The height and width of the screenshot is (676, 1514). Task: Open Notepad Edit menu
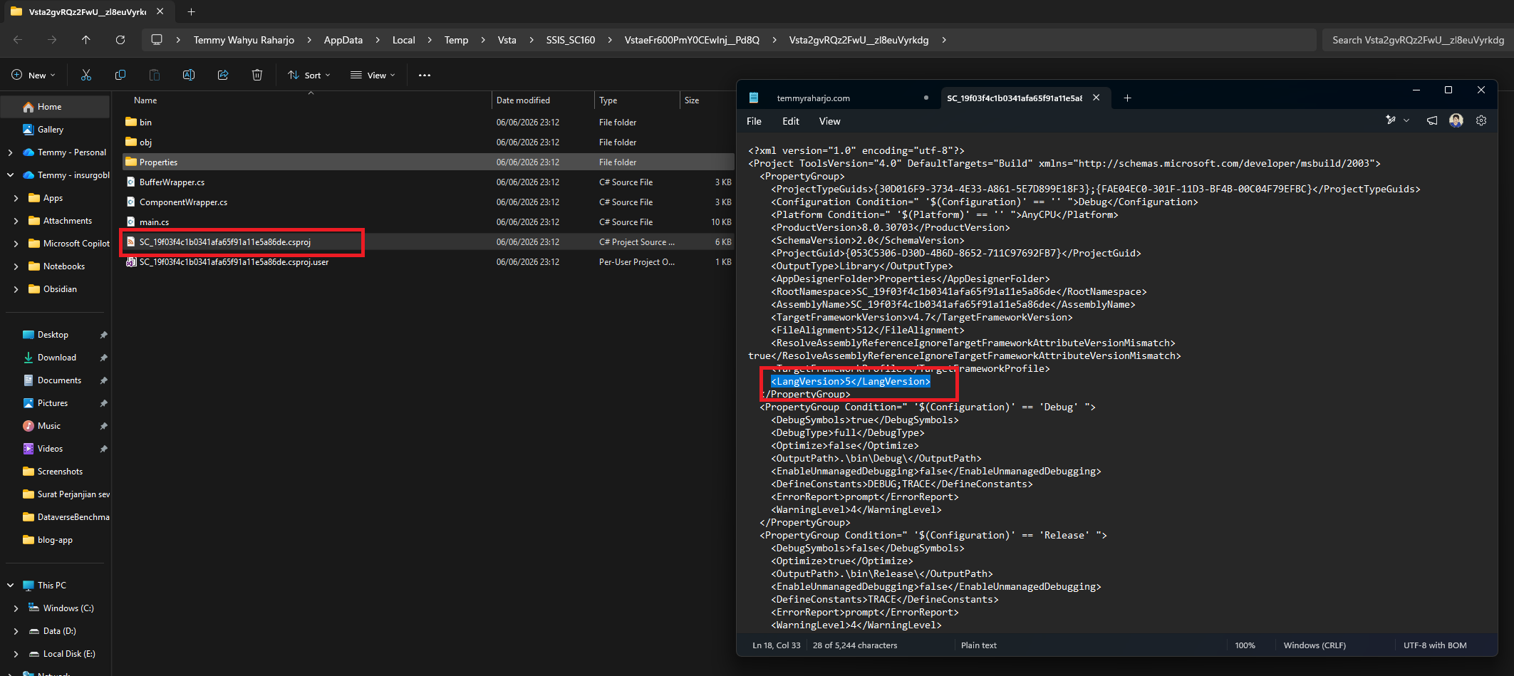(x=791, y=121)
